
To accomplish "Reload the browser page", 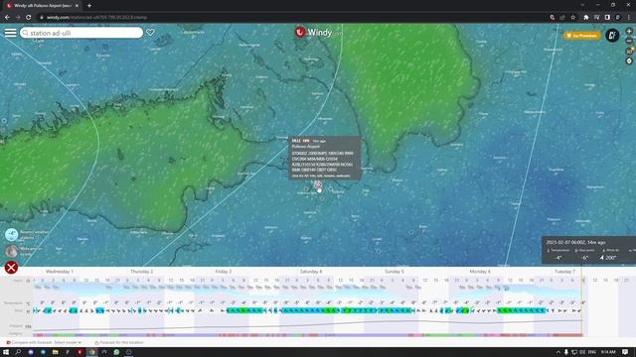I will click(29, 18).
